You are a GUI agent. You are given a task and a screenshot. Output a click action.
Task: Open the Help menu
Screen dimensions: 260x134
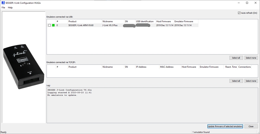click(x=10, y=7)
